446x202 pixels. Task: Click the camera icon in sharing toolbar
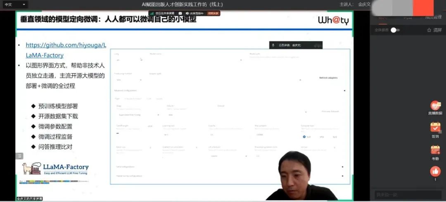click(x=180, y=13)
